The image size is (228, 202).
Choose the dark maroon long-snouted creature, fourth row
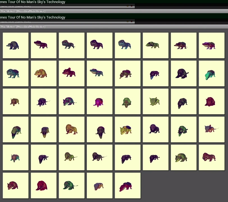(100, 129)
